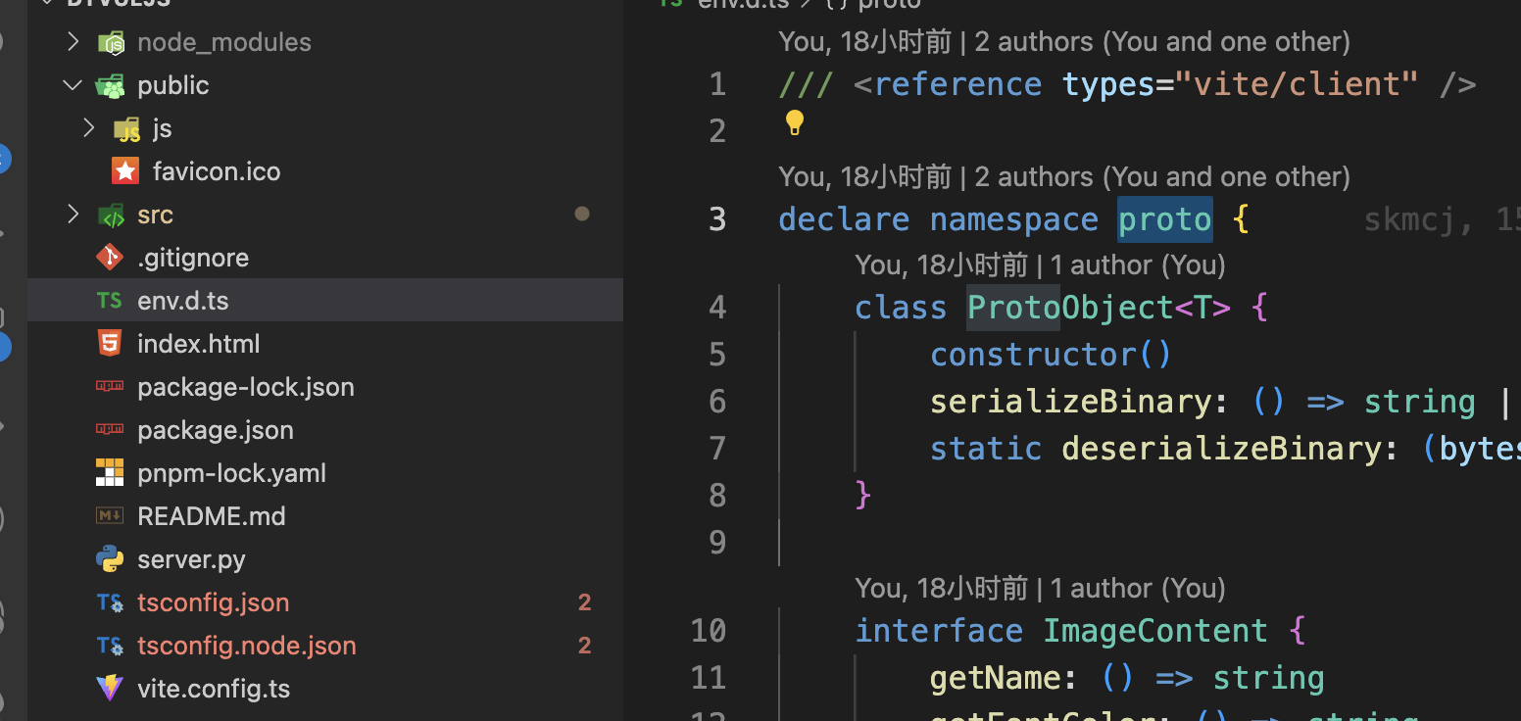
Task: Click the js folder icon under public
Action: [126, 127]
